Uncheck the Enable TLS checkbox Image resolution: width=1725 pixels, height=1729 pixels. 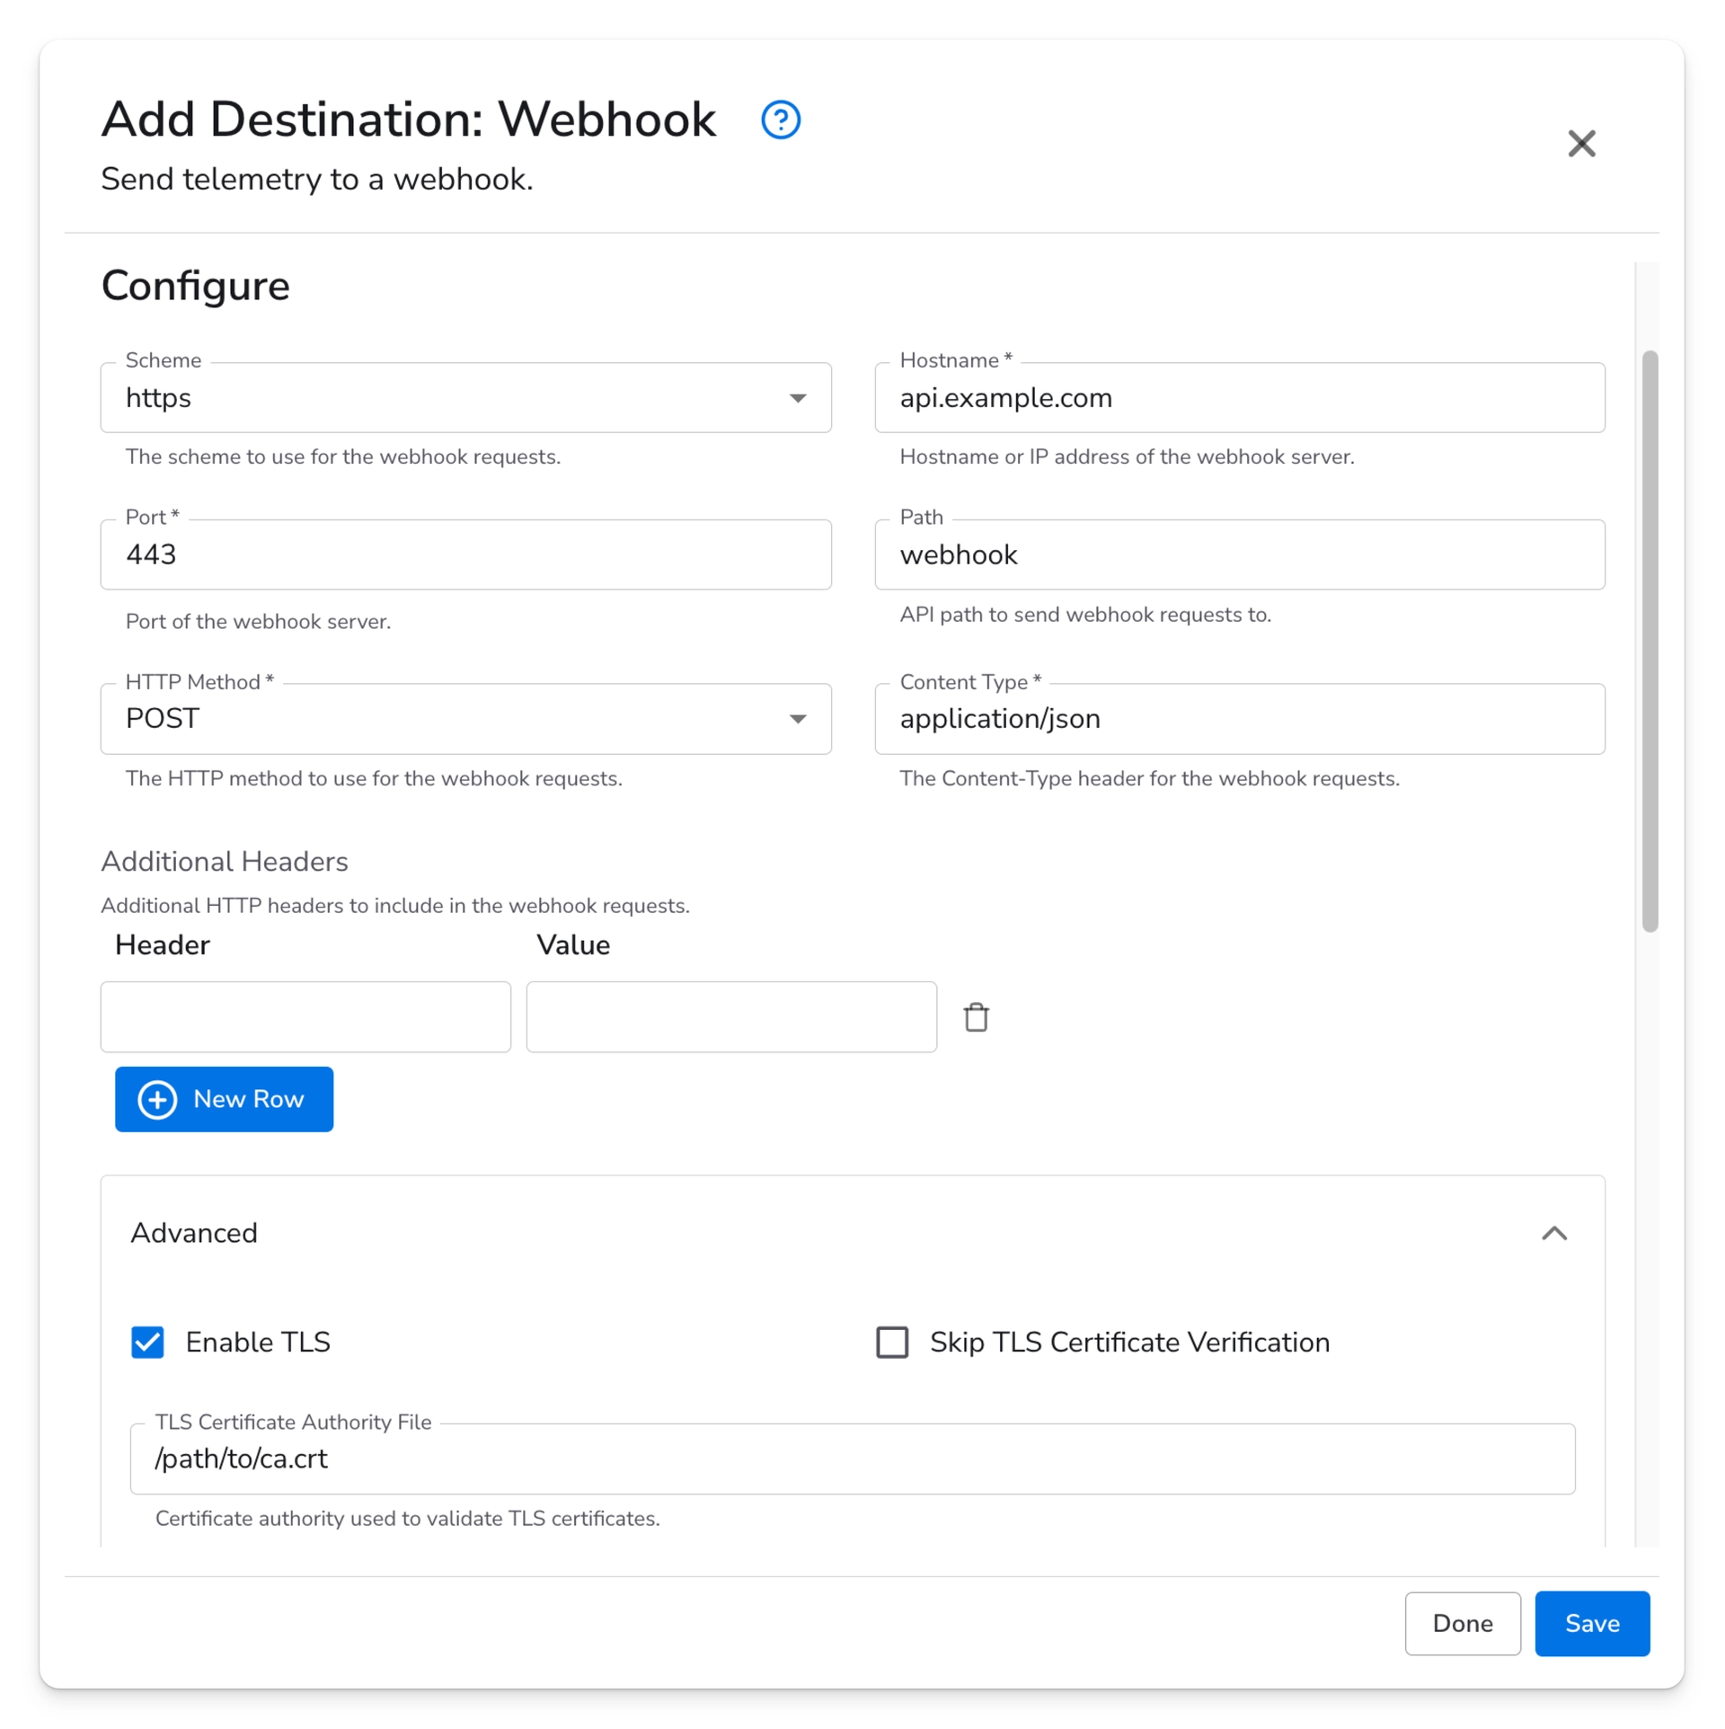[x=147, y=1342]
